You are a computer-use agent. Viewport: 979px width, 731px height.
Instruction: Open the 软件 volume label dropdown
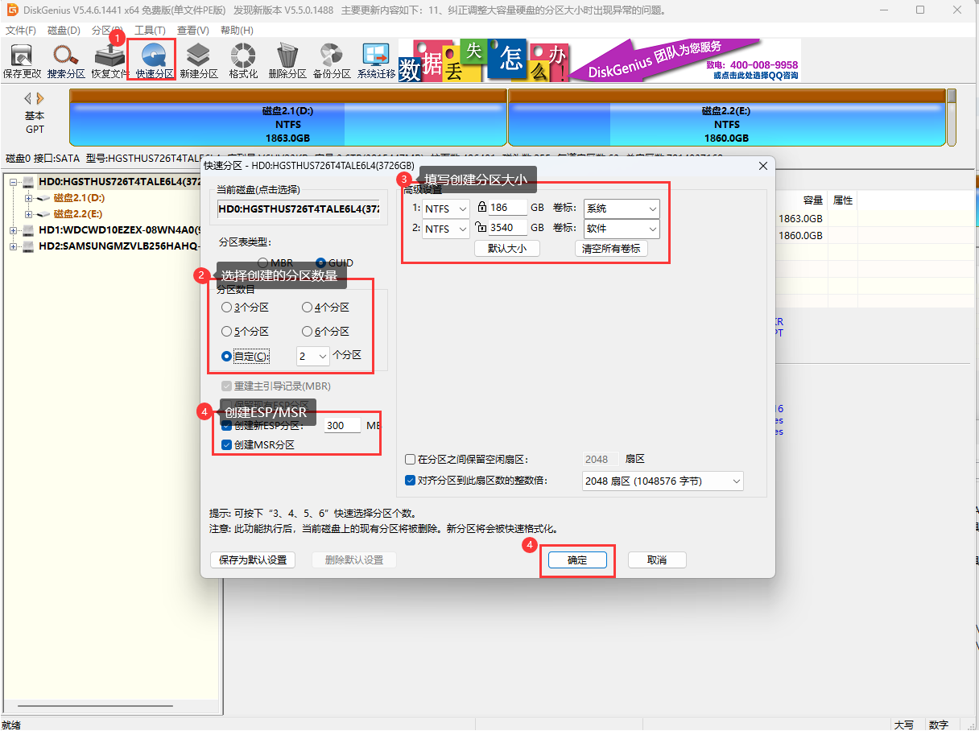click(x=622, y=229)
